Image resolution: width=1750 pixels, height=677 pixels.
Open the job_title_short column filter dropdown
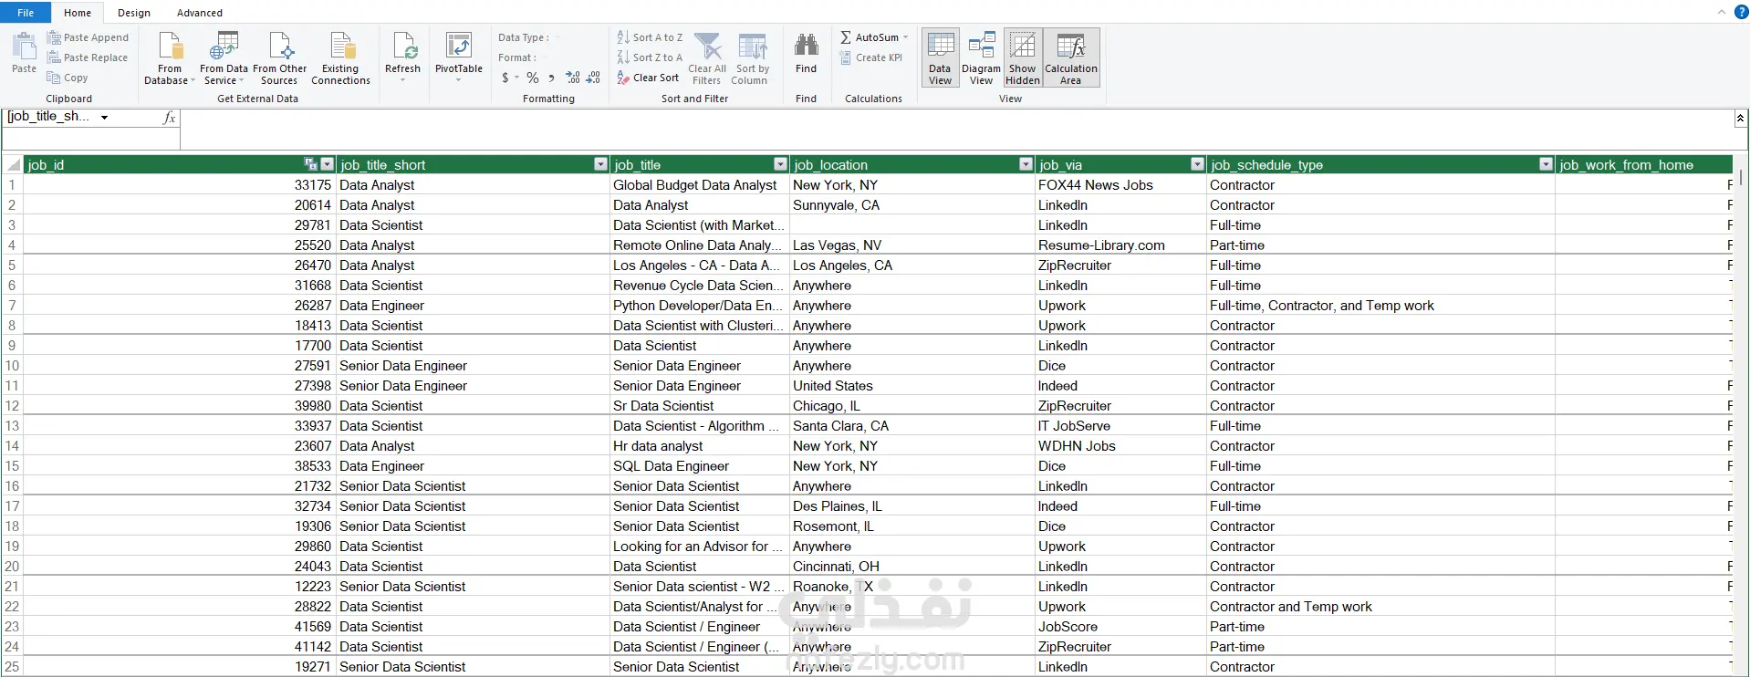point(600,164)
